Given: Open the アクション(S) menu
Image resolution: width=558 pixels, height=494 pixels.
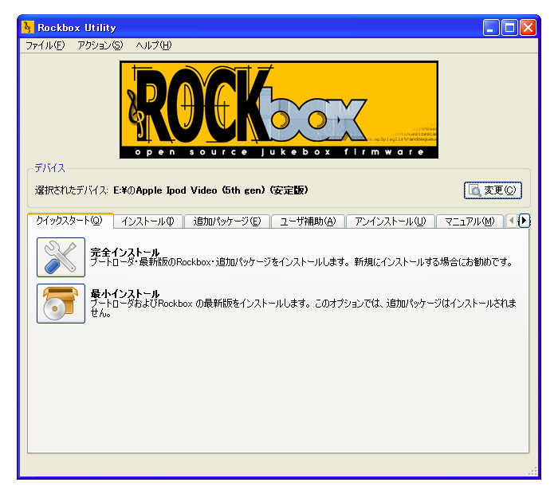Looking at the screenshot, I should [x=100, y=45].
